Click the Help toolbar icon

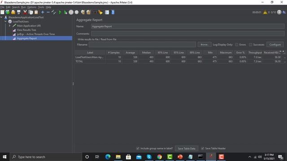(x=113, y=12)
